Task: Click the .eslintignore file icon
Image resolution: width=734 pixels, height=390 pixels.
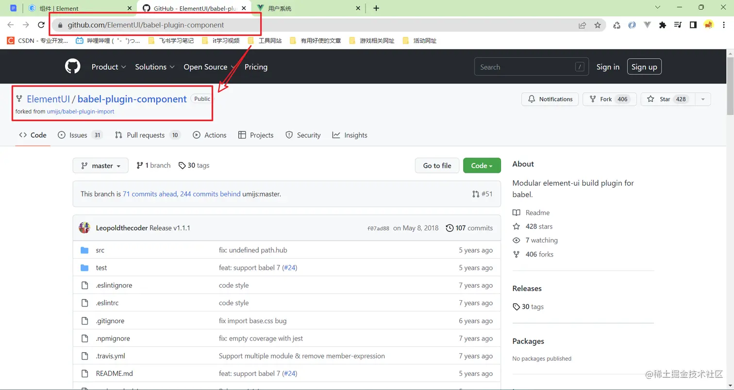Action: [x=85, y=285]
